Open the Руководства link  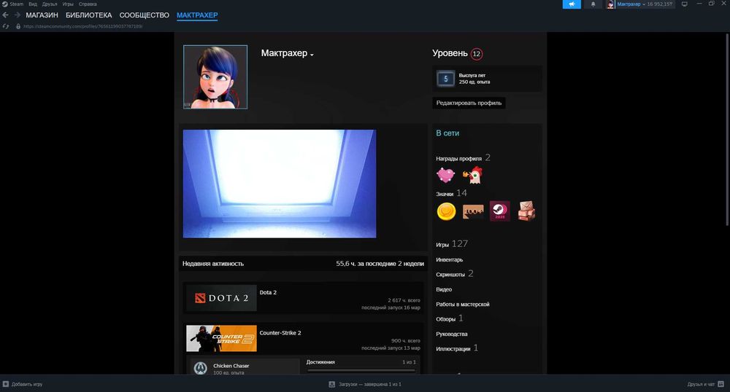[x=452, y=334]
